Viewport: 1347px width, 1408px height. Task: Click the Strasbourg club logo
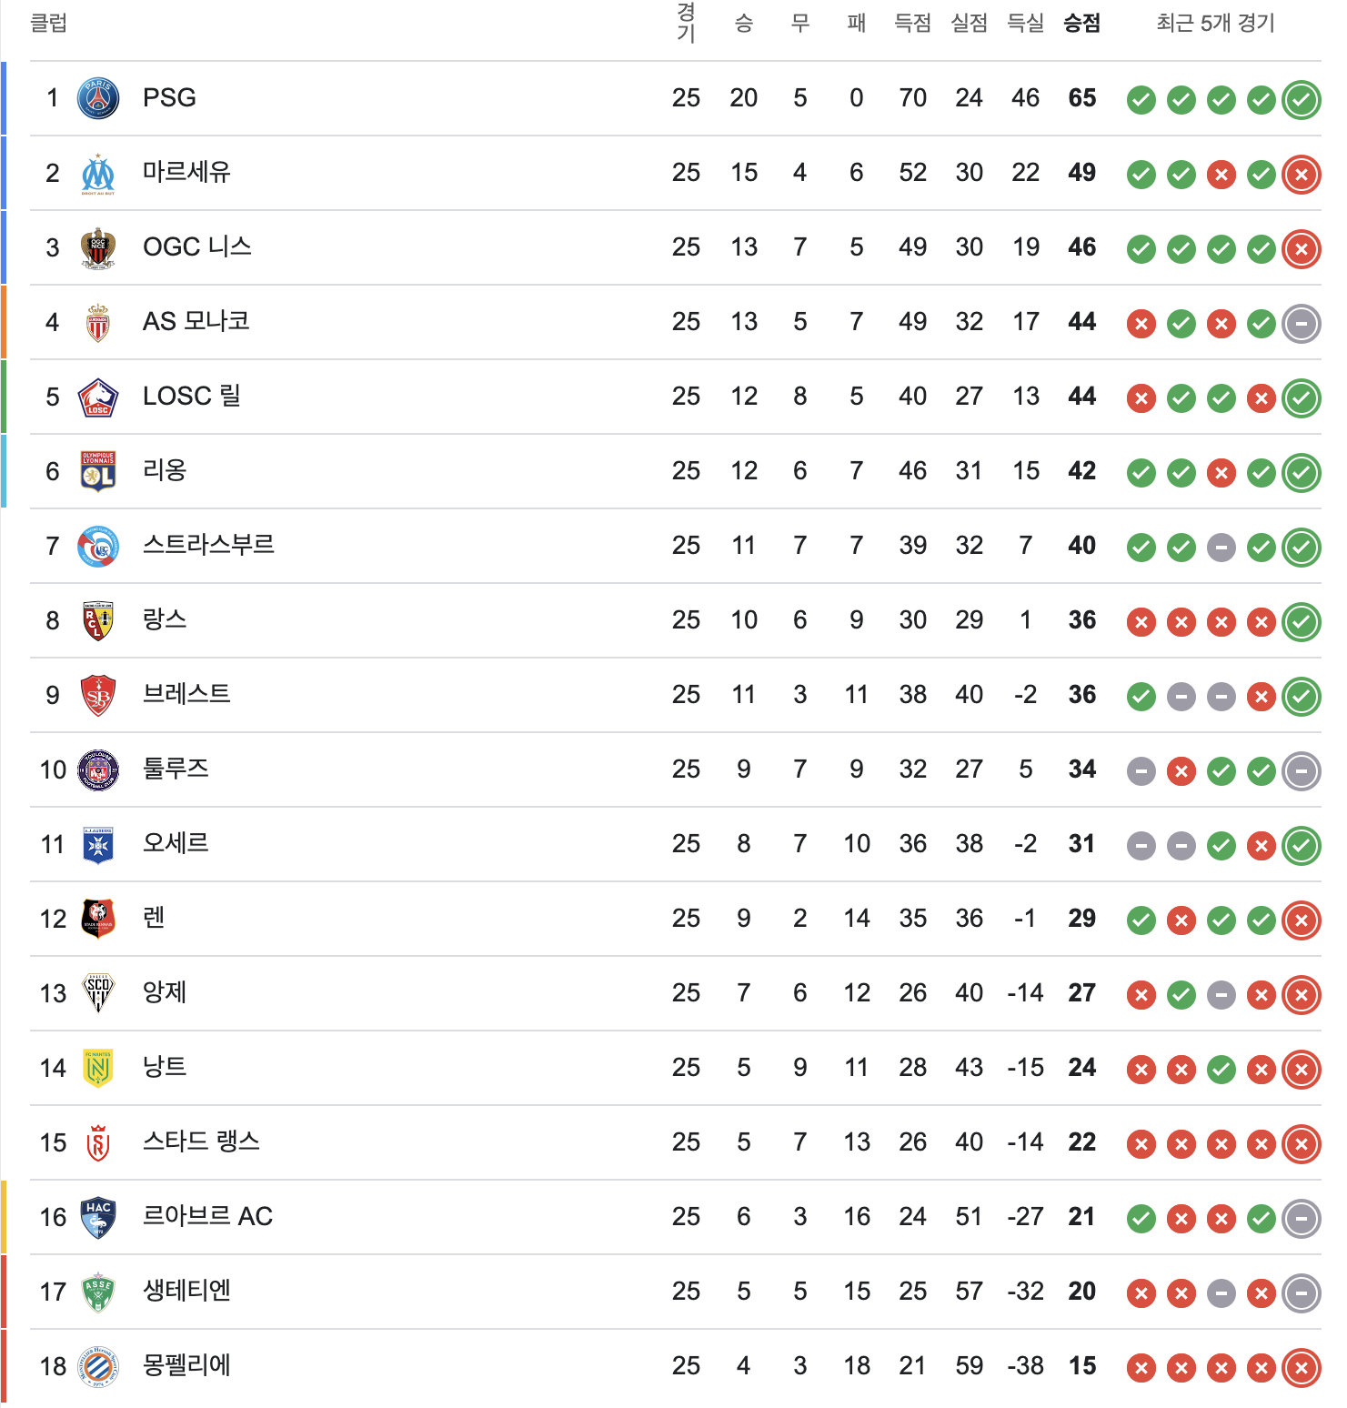coord(98,546)
